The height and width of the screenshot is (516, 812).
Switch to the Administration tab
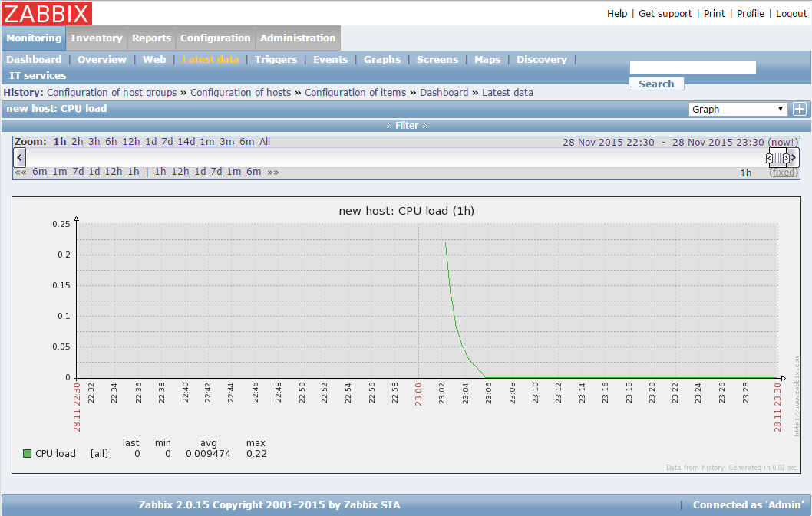coord(298,38)
